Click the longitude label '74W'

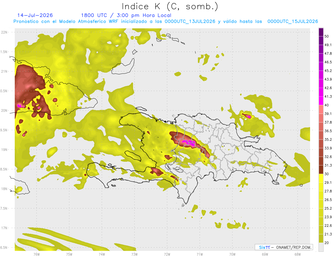click(102, 254)
